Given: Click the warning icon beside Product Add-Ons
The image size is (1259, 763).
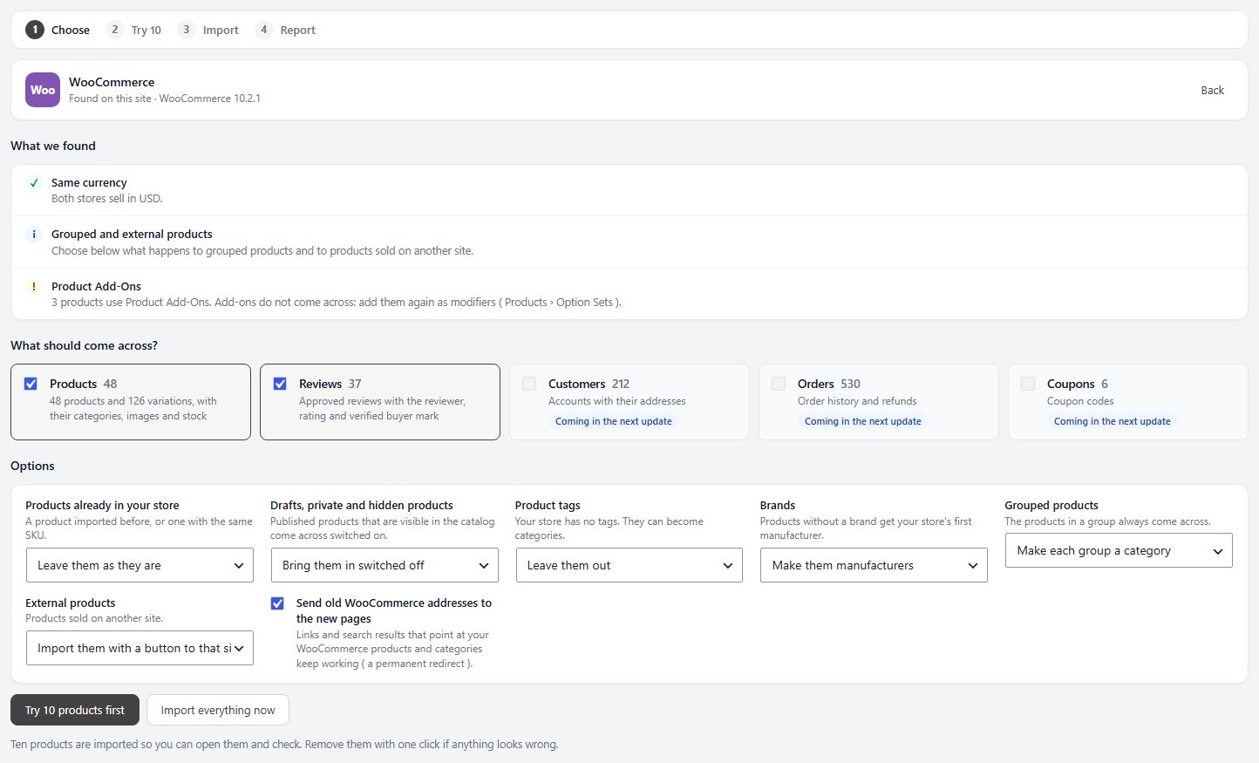Looking at the screenshot, I should coord(34,287).
